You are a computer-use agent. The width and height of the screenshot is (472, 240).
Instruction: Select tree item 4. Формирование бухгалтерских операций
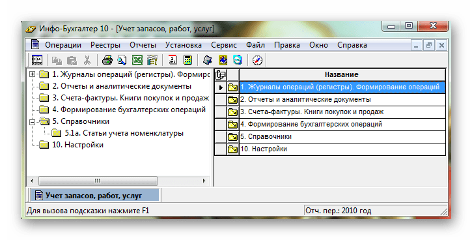click(129, 110)
